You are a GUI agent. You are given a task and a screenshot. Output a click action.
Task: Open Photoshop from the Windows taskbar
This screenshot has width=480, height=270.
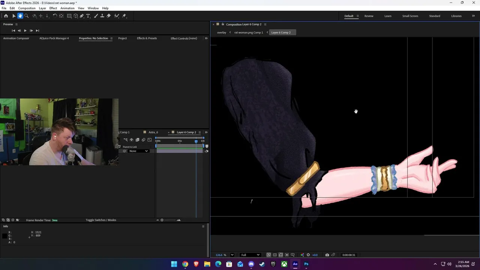pyautogui.click(x=306, y=264)
